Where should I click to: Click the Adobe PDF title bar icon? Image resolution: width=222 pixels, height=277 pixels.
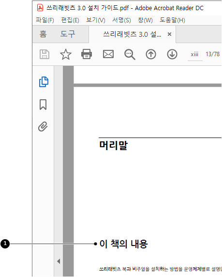coord(40,8)
